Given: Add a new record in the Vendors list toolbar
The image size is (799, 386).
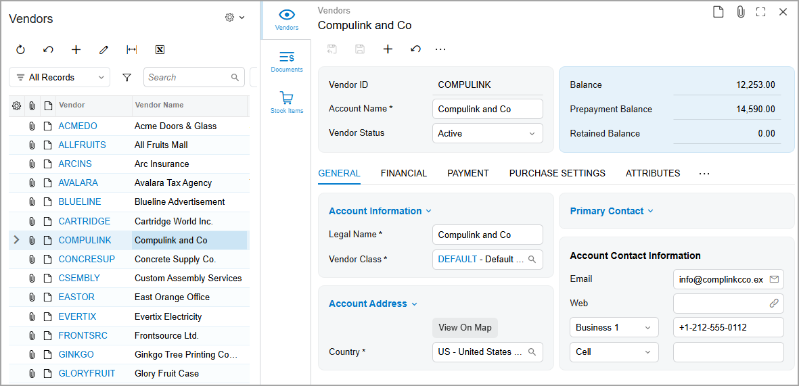Looking at the screenshot, I should click(76, 50).
